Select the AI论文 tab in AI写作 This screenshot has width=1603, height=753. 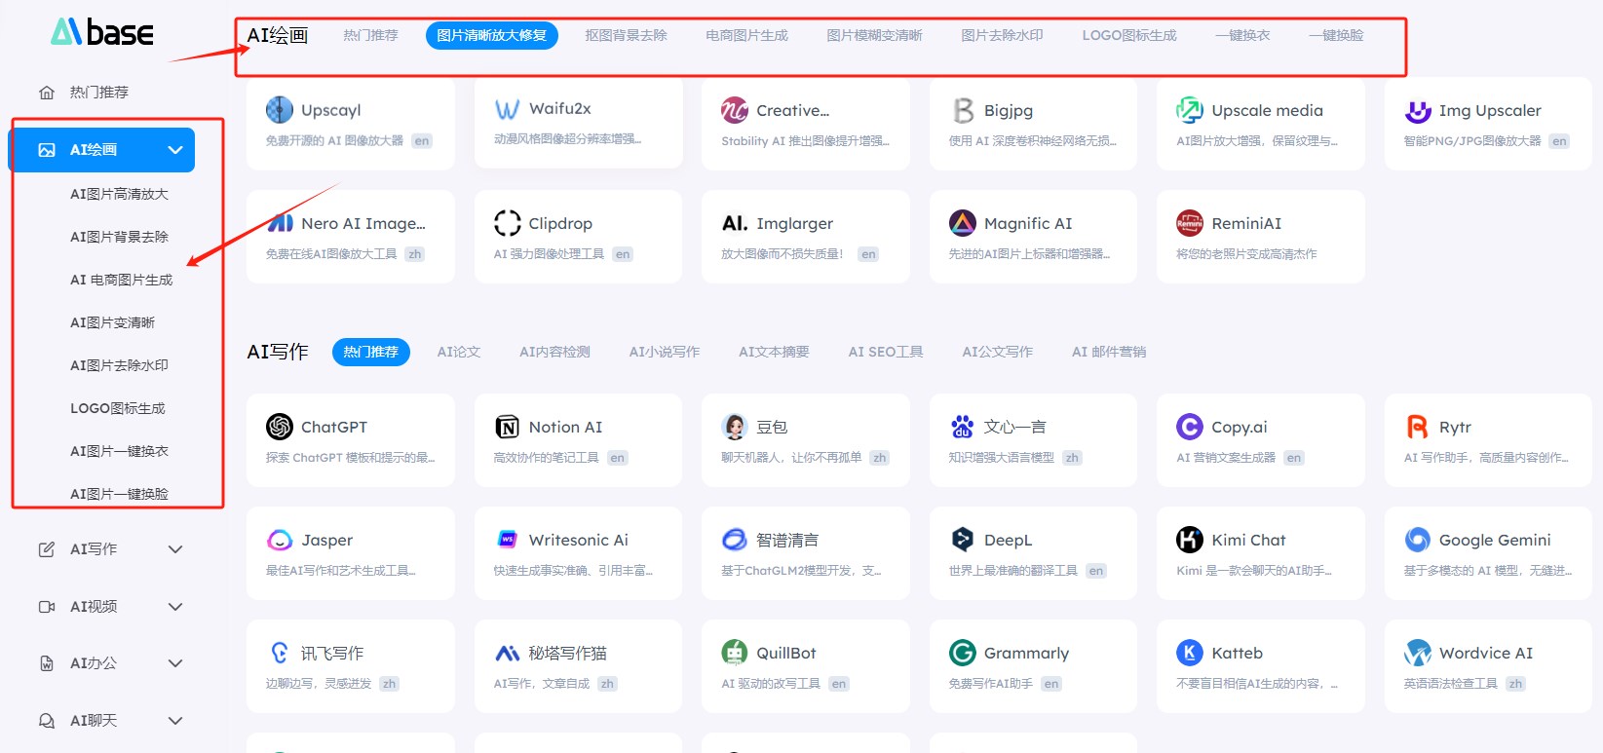459,352
